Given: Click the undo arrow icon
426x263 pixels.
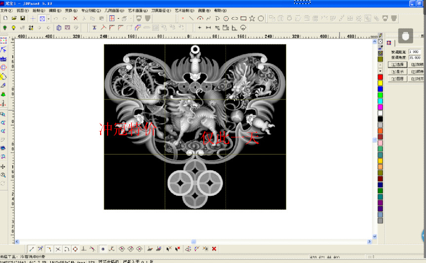Looking at the screenshot, I should [x=56, y=18].
